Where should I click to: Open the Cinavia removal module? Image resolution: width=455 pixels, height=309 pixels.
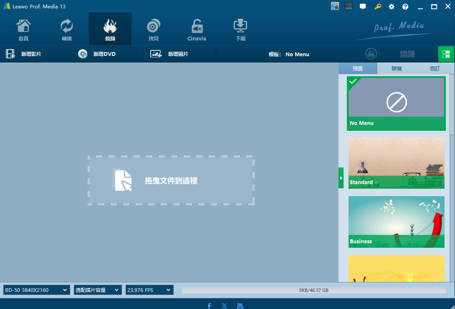click(197, 30)
